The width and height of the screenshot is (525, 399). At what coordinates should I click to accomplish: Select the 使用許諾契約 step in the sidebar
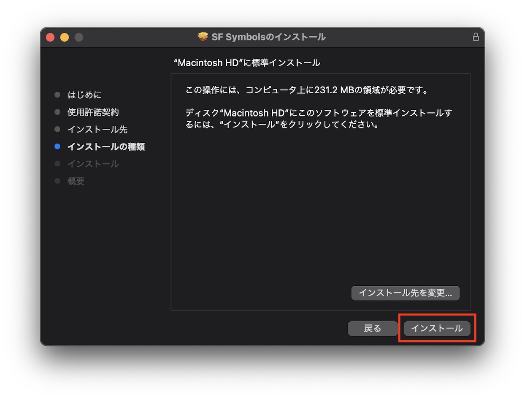(93, 112)
